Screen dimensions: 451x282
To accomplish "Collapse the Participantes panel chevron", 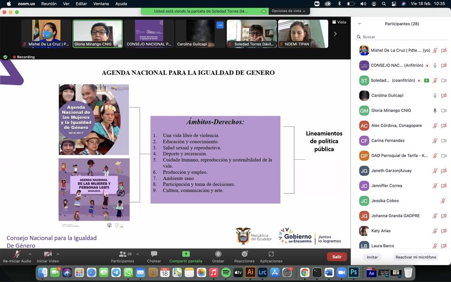I will [x=359, y=23].
